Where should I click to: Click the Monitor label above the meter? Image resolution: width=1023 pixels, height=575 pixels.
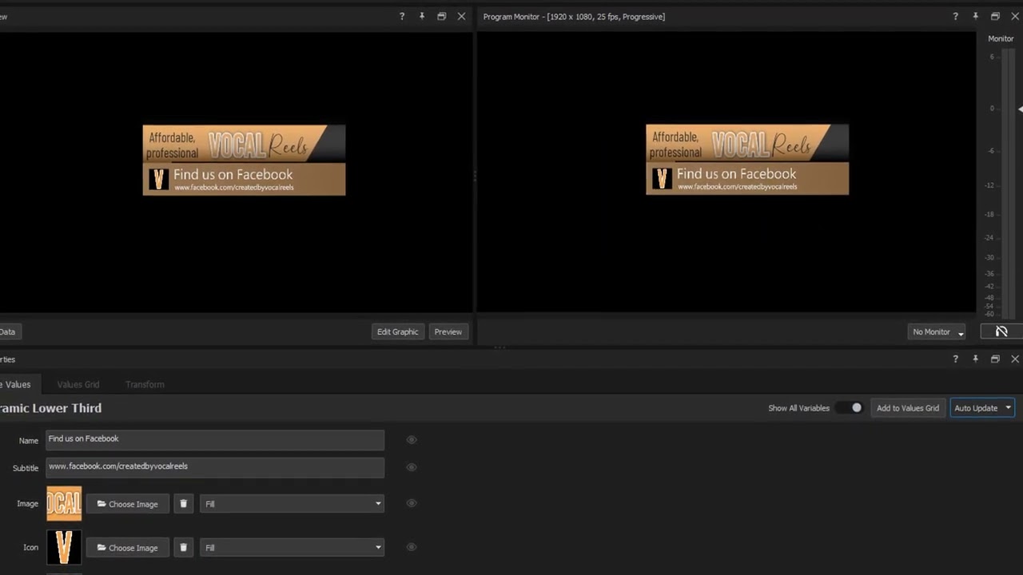click(1001, 38)
